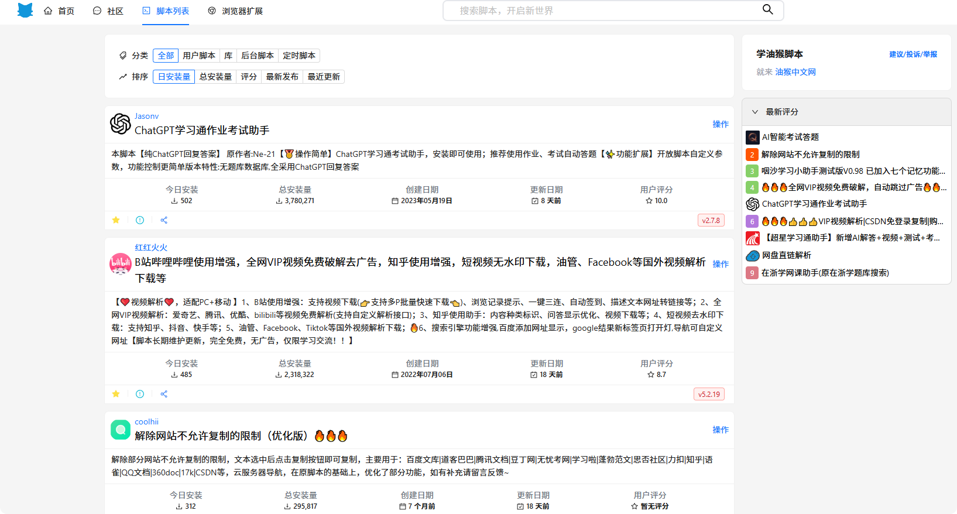This screenshot has width=957, height=514.
Task: Select the 用户脚本 category filter
Action: pos(199,56)
